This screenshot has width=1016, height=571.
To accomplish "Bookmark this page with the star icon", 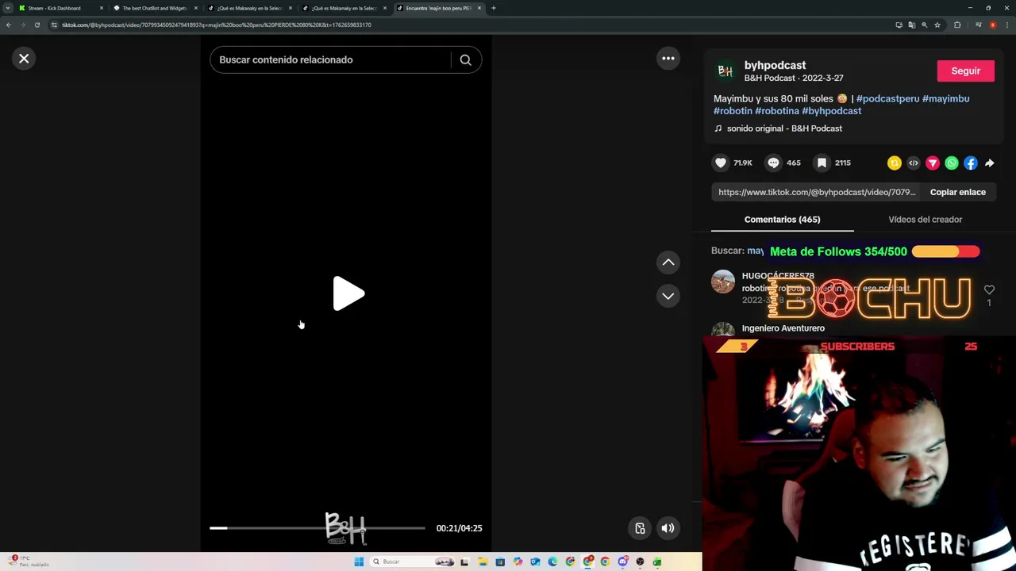I will [937, 25].
